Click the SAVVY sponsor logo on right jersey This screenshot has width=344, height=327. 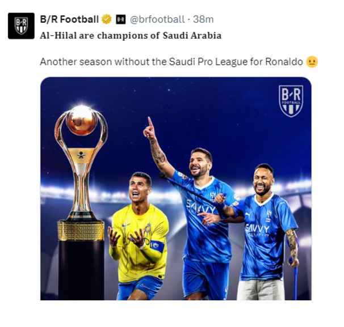tap(257, 230)
